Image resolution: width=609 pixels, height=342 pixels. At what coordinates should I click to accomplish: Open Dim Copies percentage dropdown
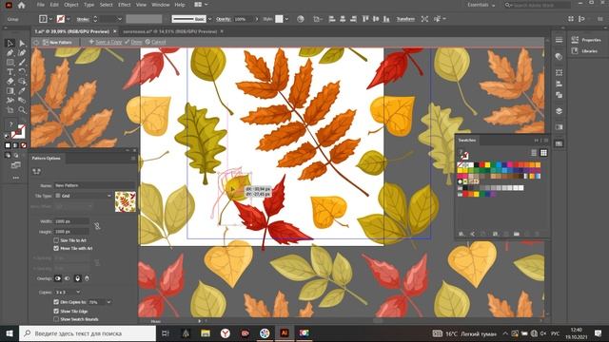tap(108, 302)
